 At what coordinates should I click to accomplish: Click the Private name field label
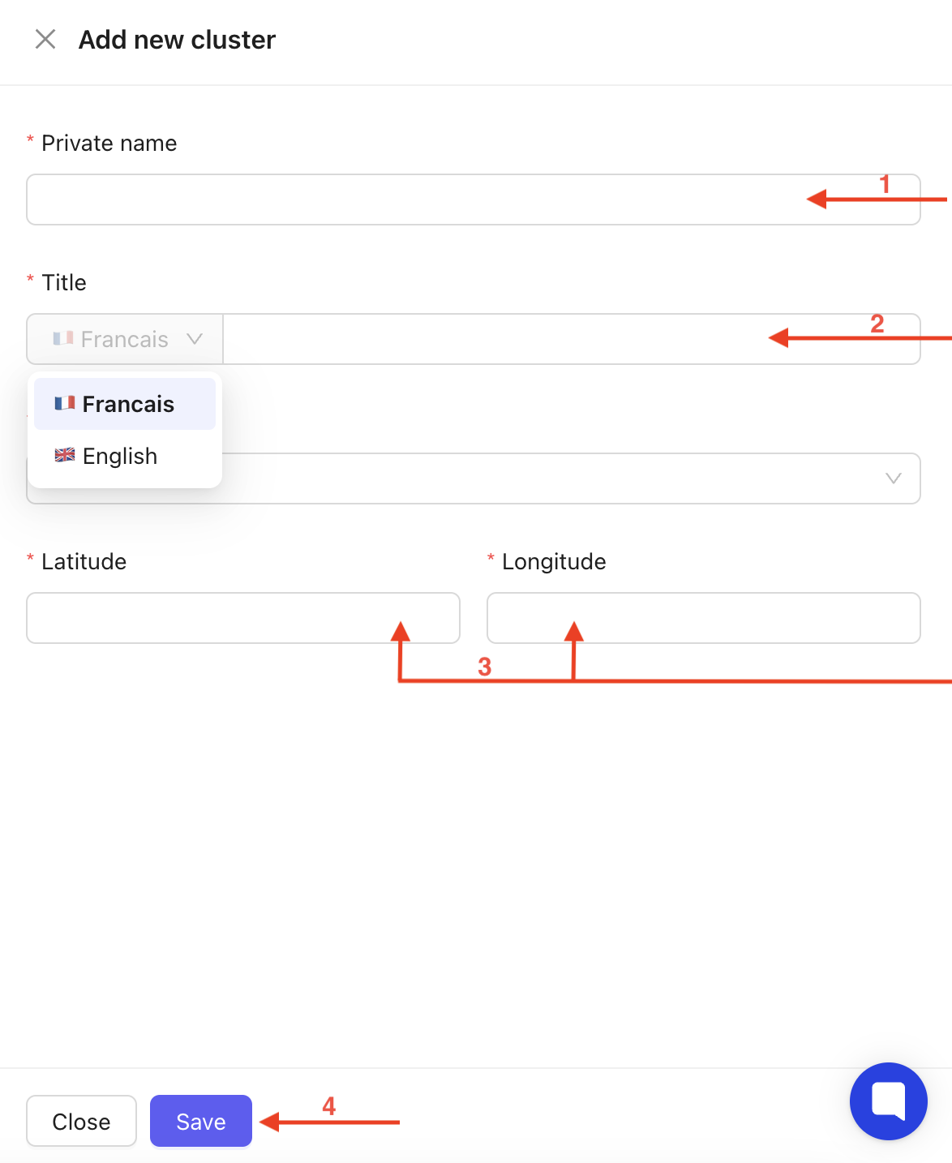pos(109,144)
